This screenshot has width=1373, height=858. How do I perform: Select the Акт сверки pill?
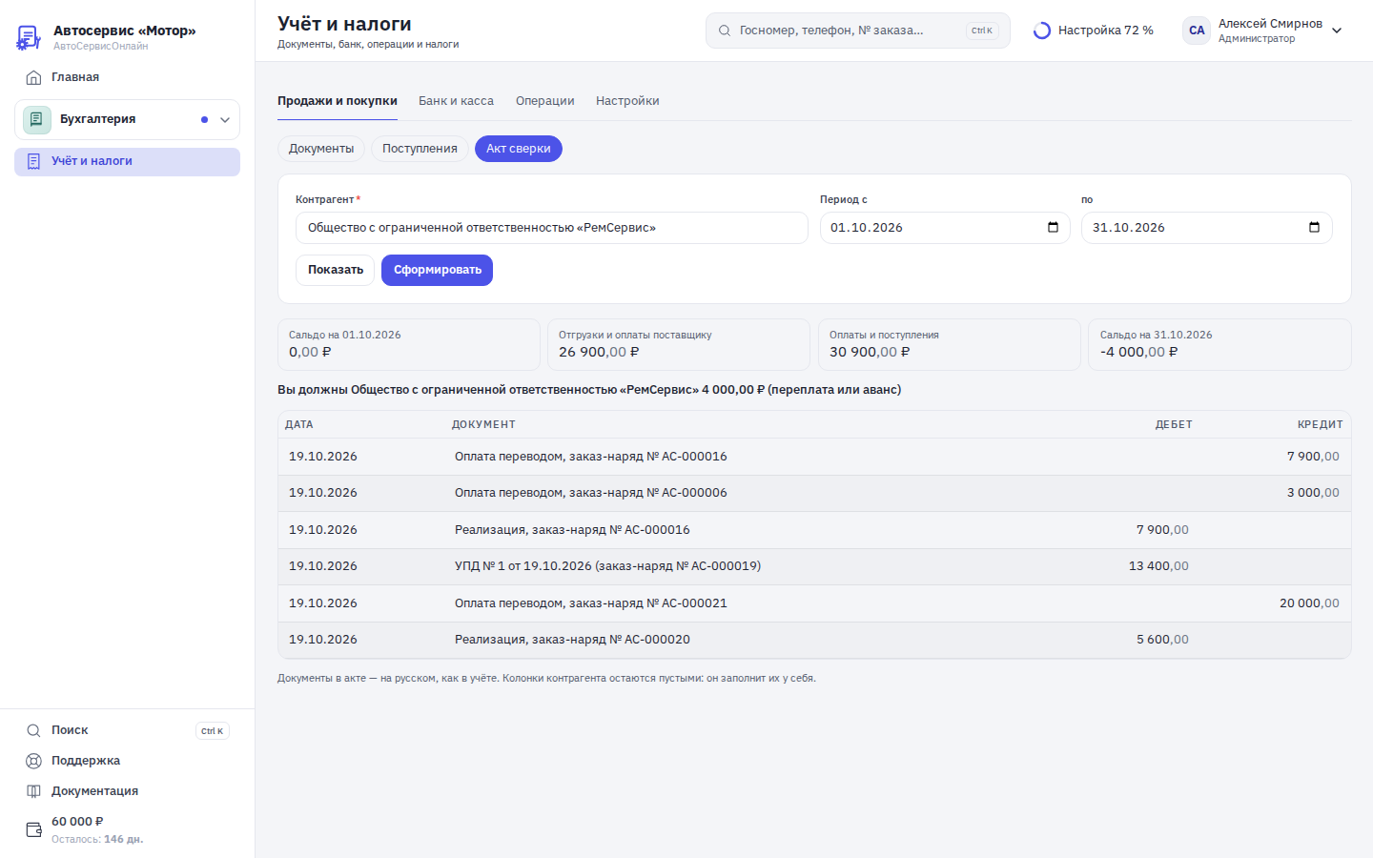[519, 149]
